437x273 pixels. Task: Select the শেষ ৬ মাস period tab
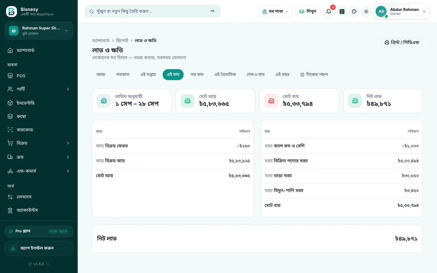click(256, 74)
